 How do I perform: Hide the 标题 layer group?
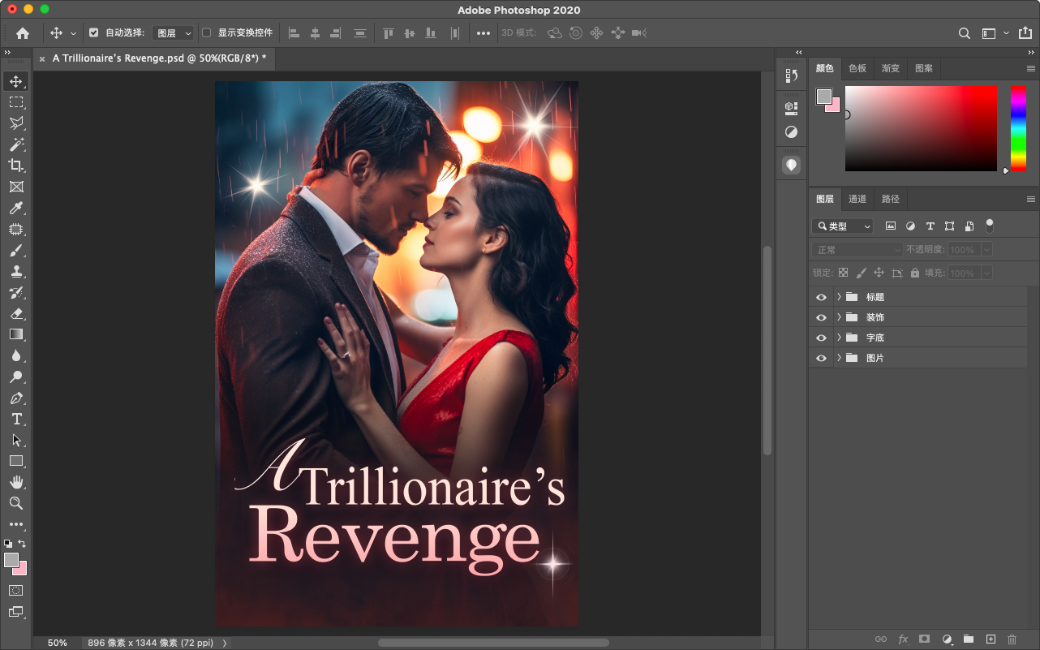[x=821, y=297]
